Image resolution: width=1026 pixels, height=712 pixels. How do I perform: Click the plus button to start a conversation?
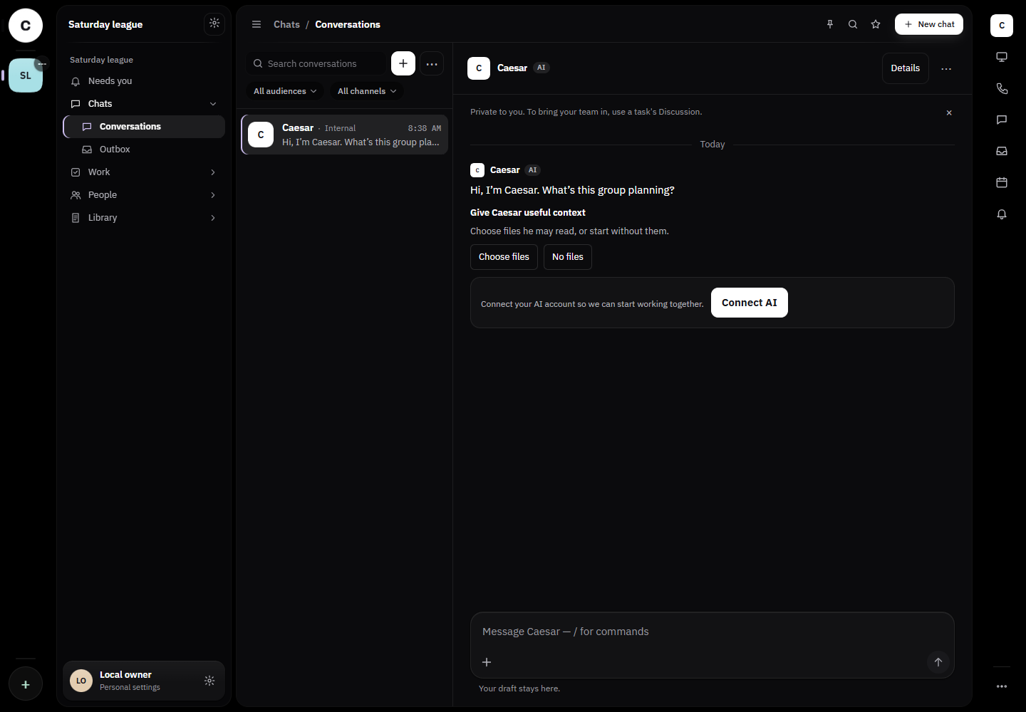click(x=403, y=63)
